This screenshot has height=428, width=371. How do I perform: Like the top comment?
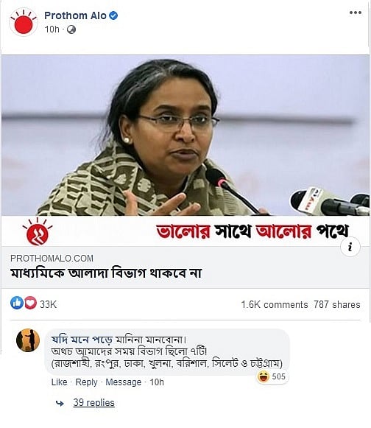click(x=59, y=382)
